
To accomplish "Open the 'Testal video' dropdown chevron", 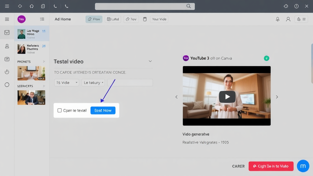I will coord(150,61).
